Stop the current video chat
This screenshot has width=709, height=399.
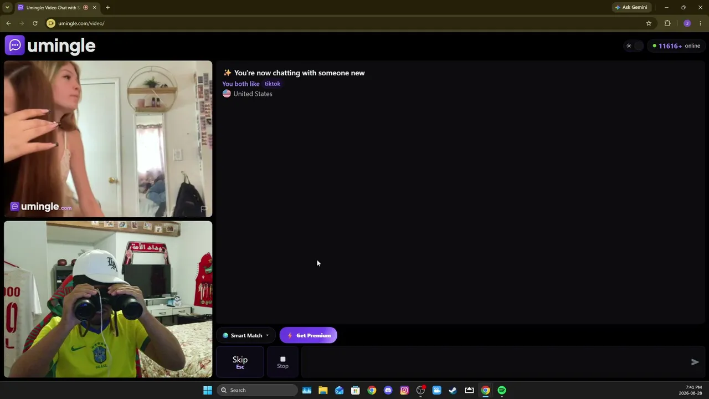pyautogui.click(x=282, y=362)
